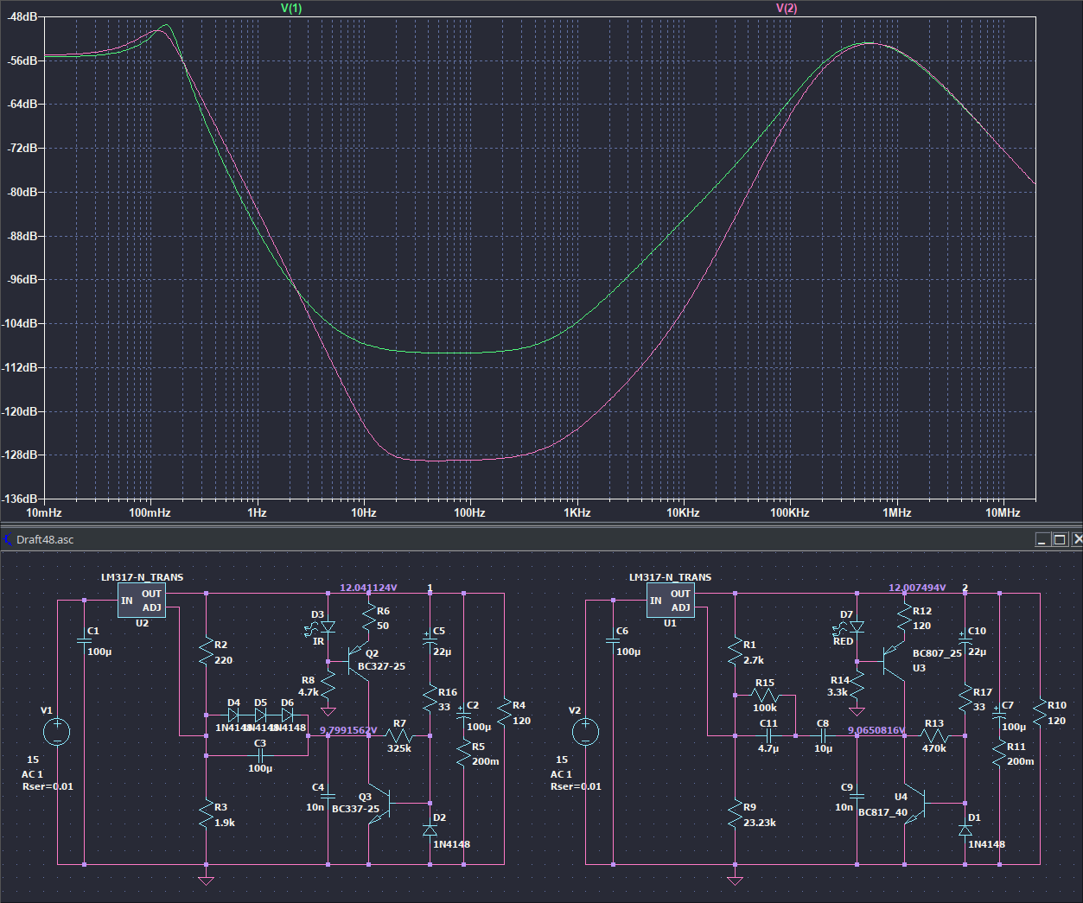Select the V(2) trace label

click(787, 8)
